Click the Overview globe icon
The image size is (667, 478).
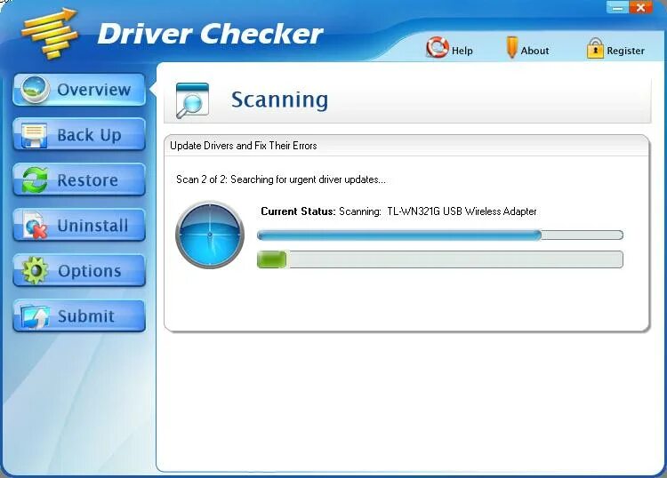click(x=35, y=89)
